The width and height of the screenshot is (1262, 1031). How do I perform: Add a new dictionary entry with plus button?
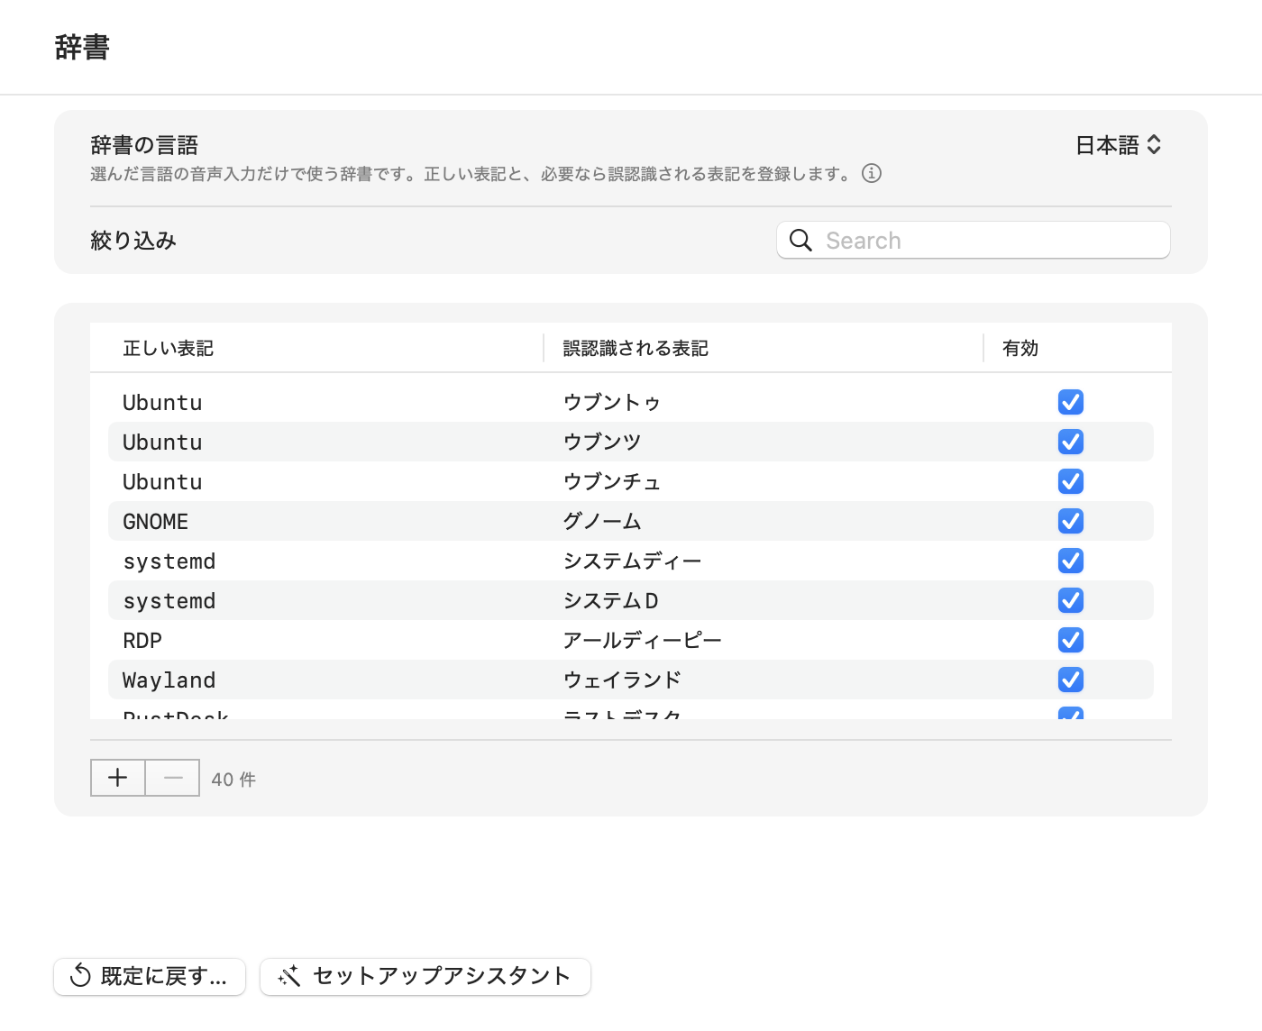(x=118, y=778)
